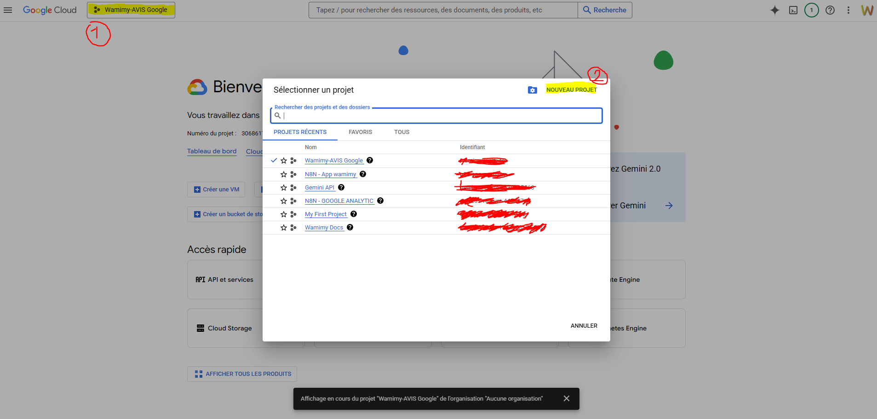Switch to the PROJETS RÉCENTS tab
Screen dimensions: 877x419
[300, 132]
